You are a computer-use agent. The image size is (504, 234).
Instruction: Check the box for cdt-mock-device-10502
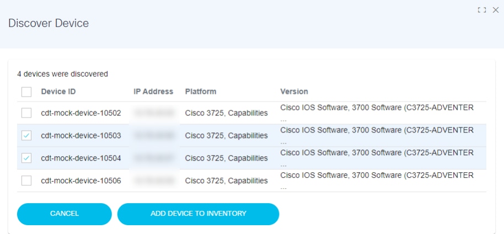tap(26, 113)
